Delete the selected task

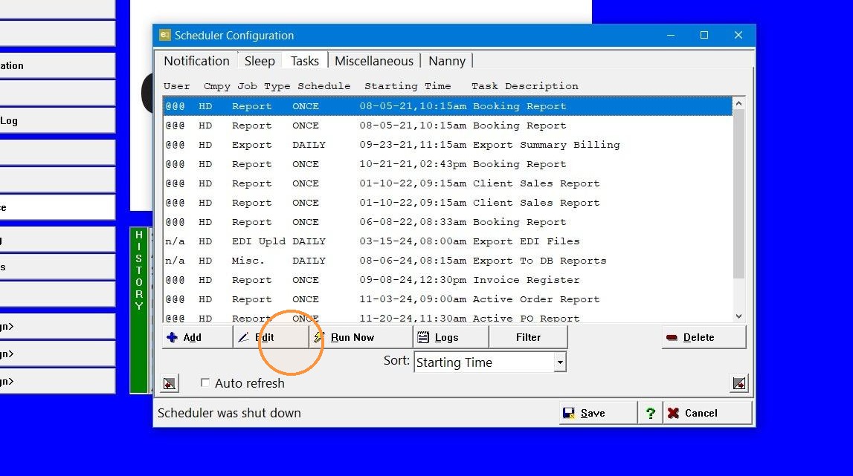click(704, 337)
